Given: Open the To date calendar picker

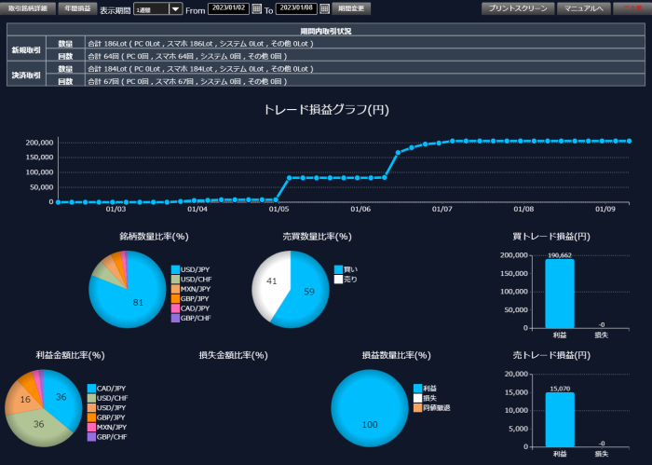Looking at the screenshot, I should click(x=324, y=8).
